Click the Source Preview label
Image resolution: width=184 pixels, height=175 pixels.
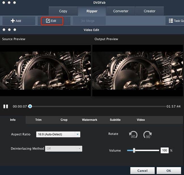coord(14,39)
